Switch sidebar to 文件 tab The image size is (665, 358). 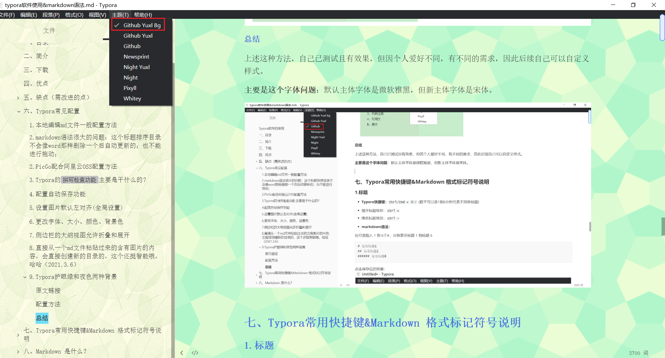pyautogui.click(x=49, y=31)
